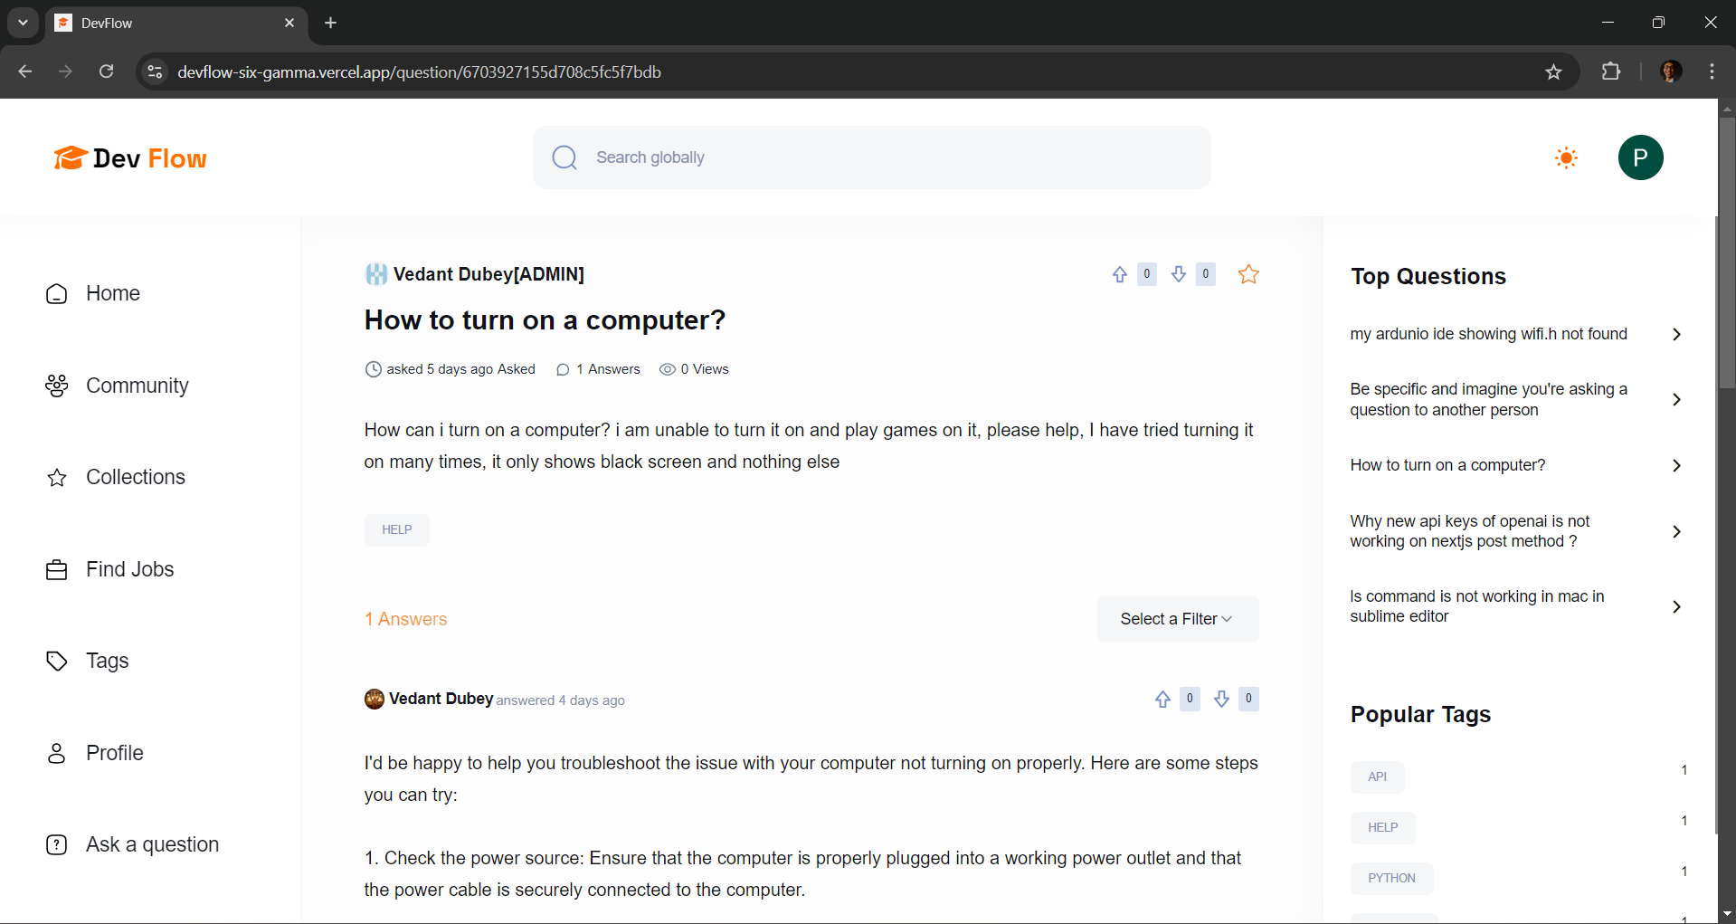Open 'Be specific and imagine' question
Screen dimensions: 1736x924
1488,399
